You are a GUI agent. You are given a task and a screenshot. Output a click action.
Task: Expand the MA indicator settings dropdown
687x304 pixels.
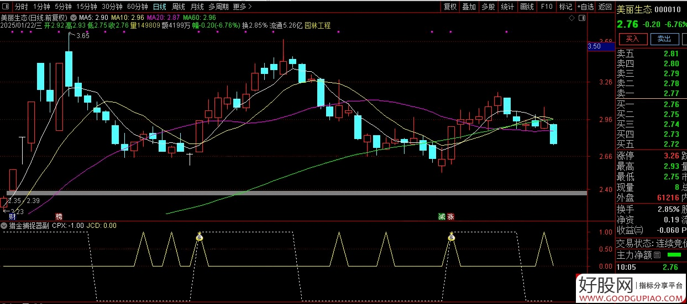[x=74, y=18]
